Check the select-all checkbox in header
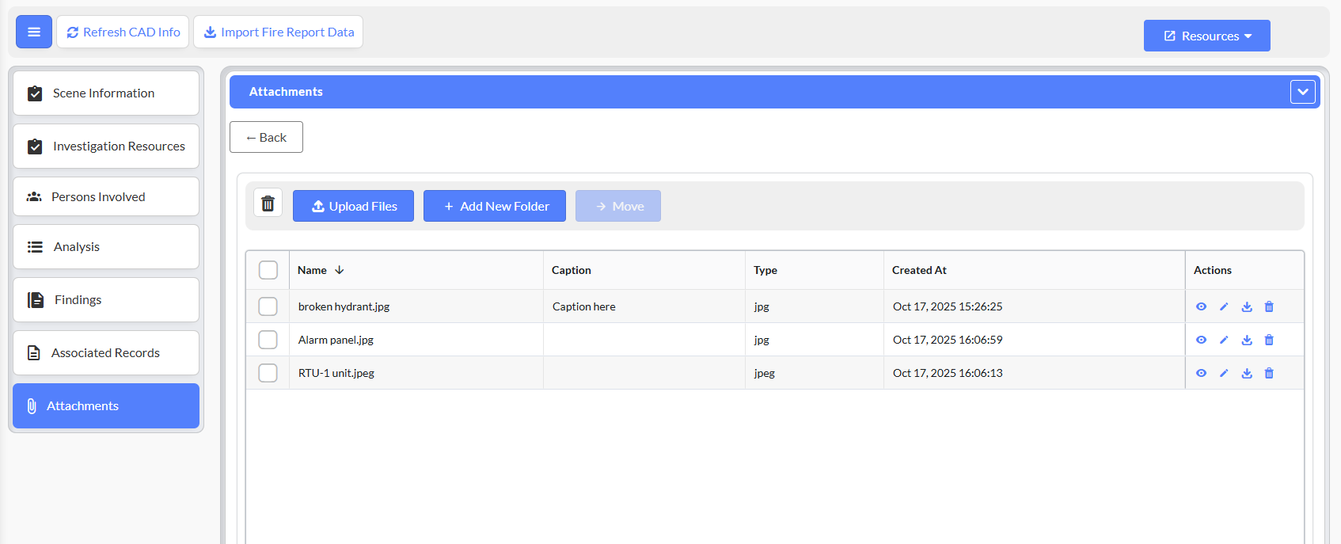 [268, 270]
